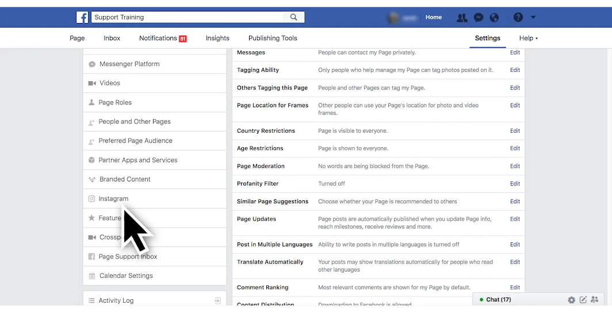Open the Activity Log

tap(155, 300)
